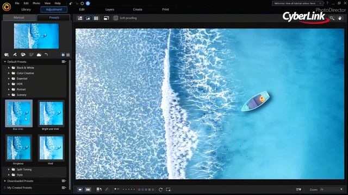Open the View menu
This screenshot has width=348, height=195.
(x=47, y=3)
